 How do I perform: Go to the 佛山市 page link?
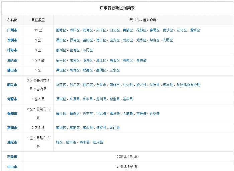pos(12,70)
